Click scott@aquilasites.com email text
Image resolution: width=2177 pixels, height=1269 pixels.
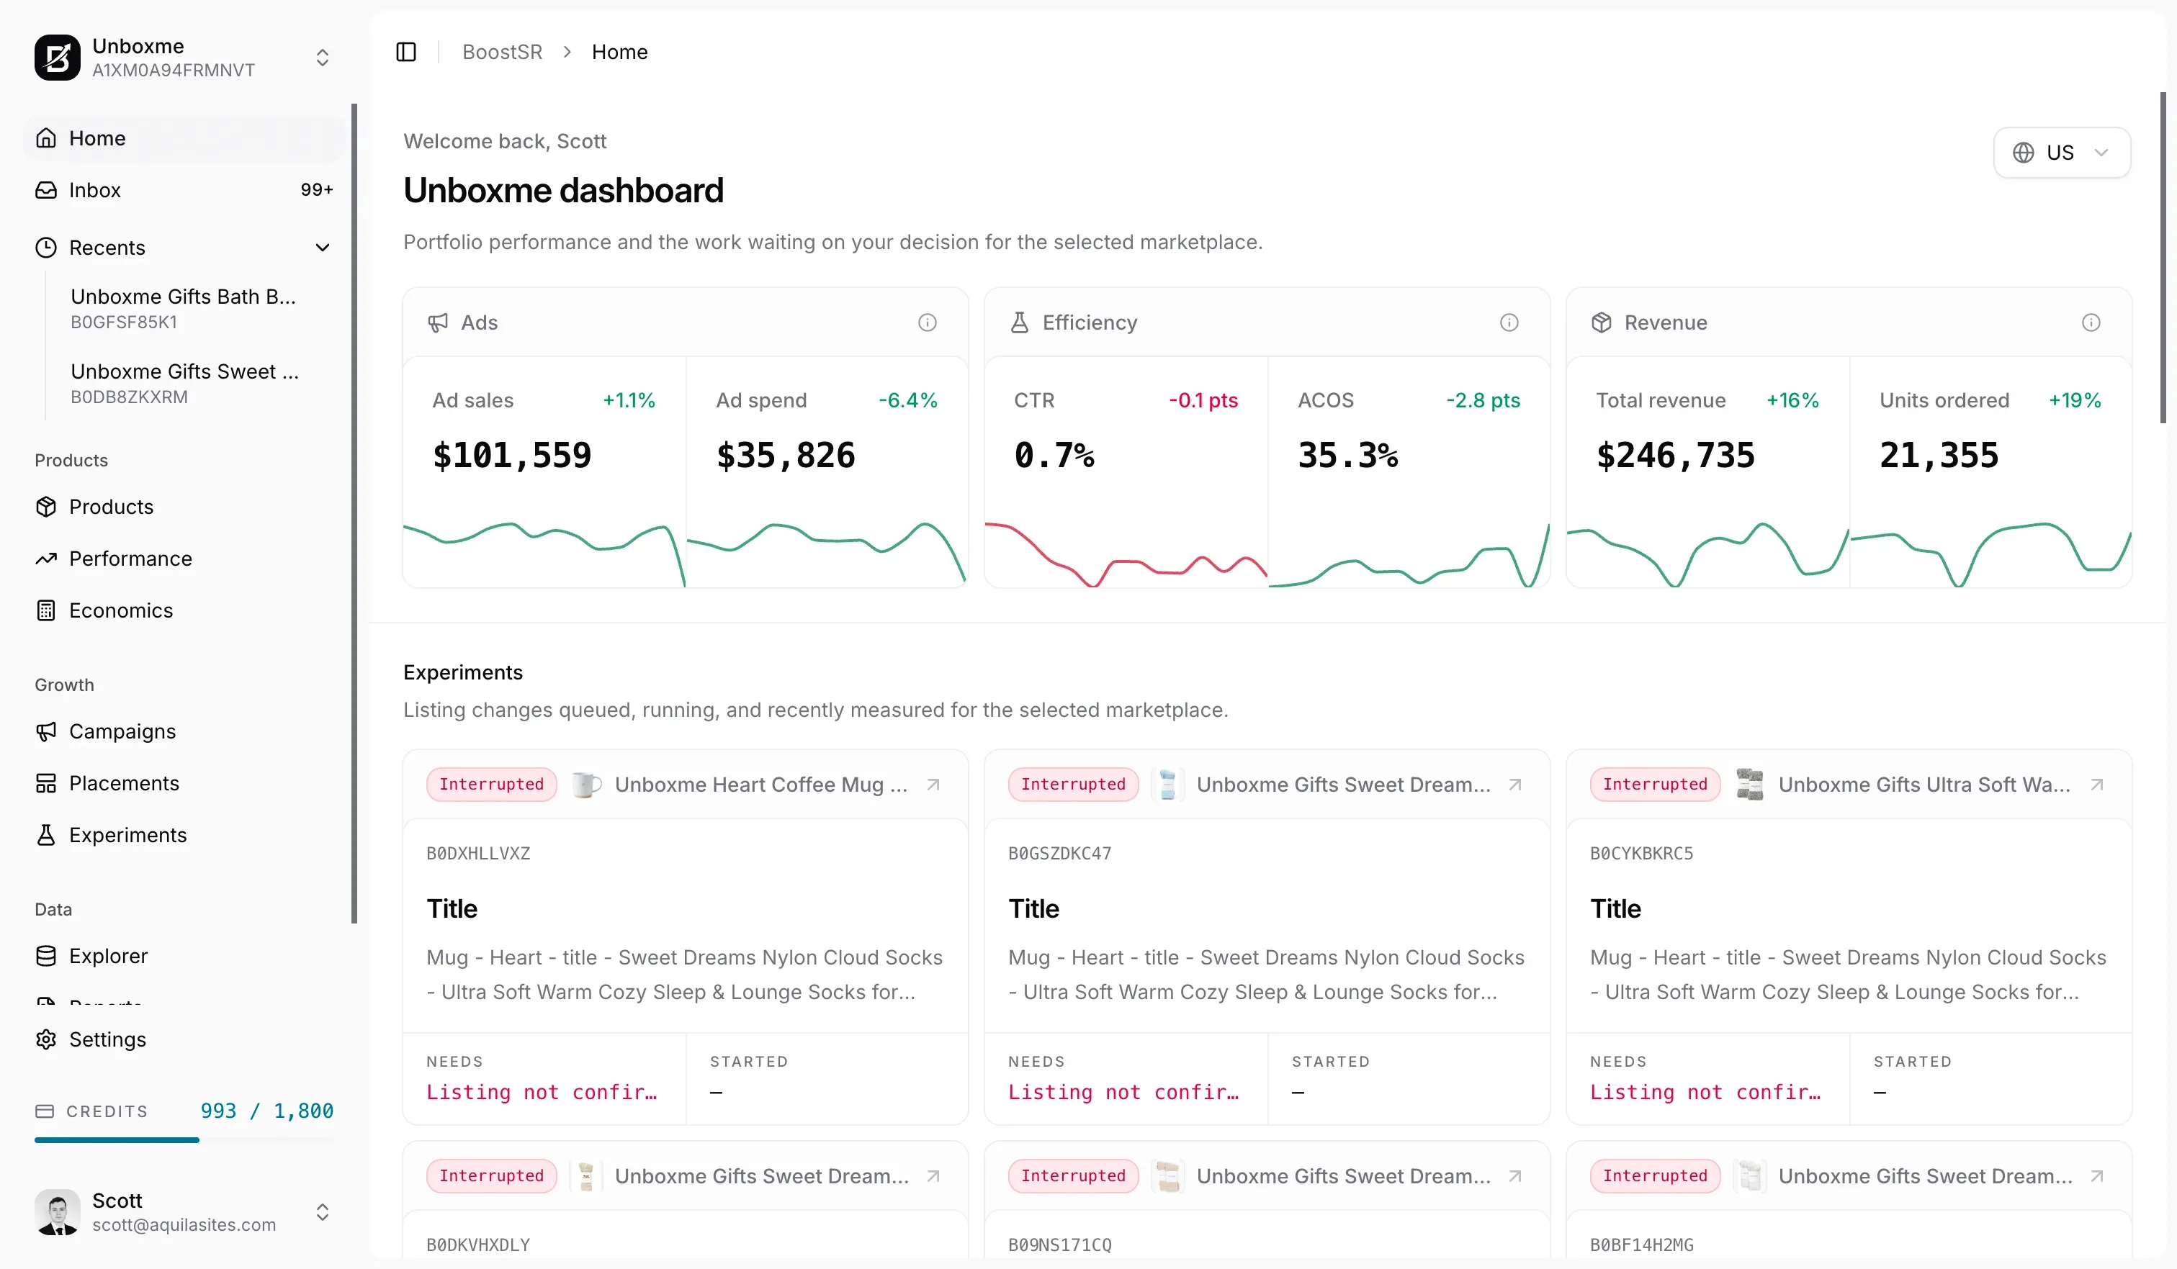(x=184, y=1225)
